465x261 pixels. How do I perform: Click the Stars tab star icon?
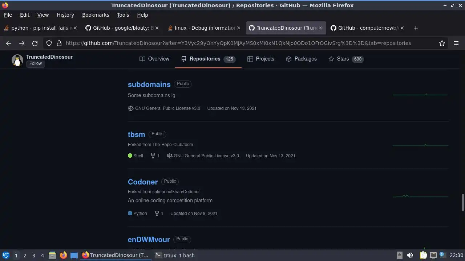pos(331,59)
